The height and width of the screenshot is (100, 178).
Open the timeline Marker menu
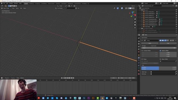[x=22, y=78]
